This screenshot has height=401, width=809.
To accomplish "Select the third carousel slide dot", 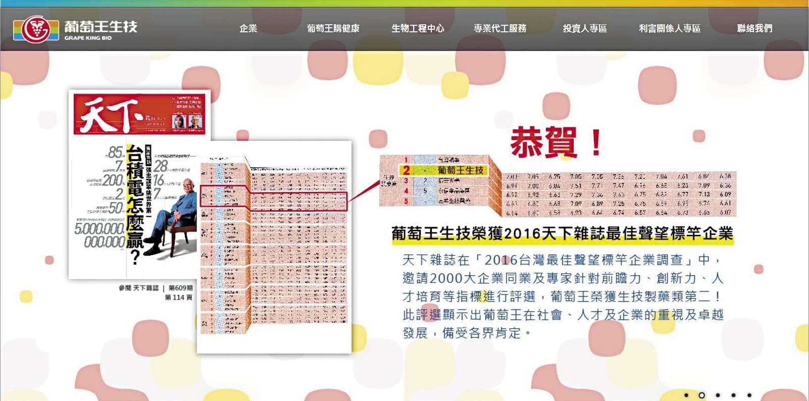I will [x=718, y=395].
